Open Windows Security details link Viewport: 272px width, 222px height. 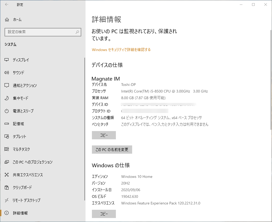(x=121, y=50)
